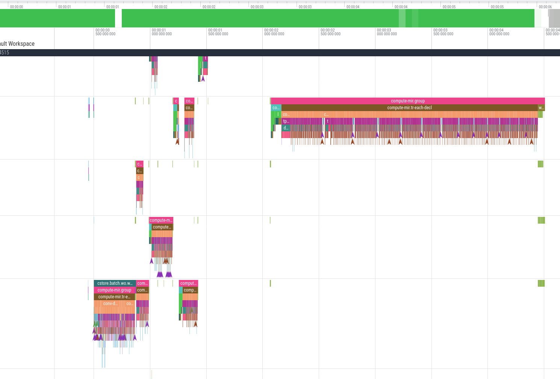Click the Default Workspace label
The width and height of the screenshot is (560, 379).
pyautogui.click(x=17, y=44)
